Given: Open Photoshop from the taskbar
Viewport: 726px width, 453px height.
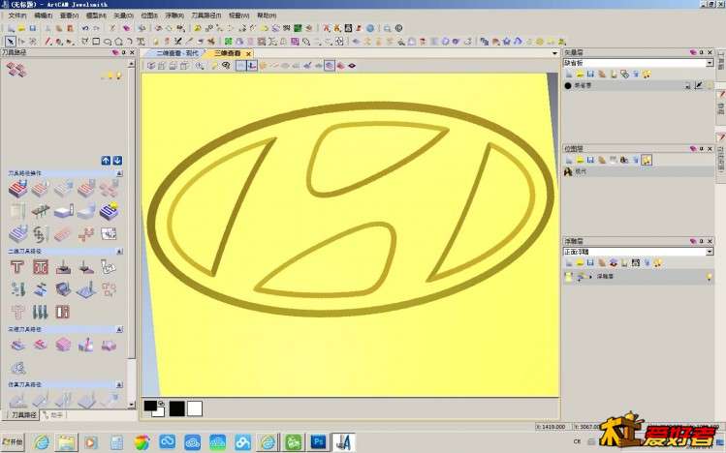Looking at the screenshot, I should coord(318,442).
